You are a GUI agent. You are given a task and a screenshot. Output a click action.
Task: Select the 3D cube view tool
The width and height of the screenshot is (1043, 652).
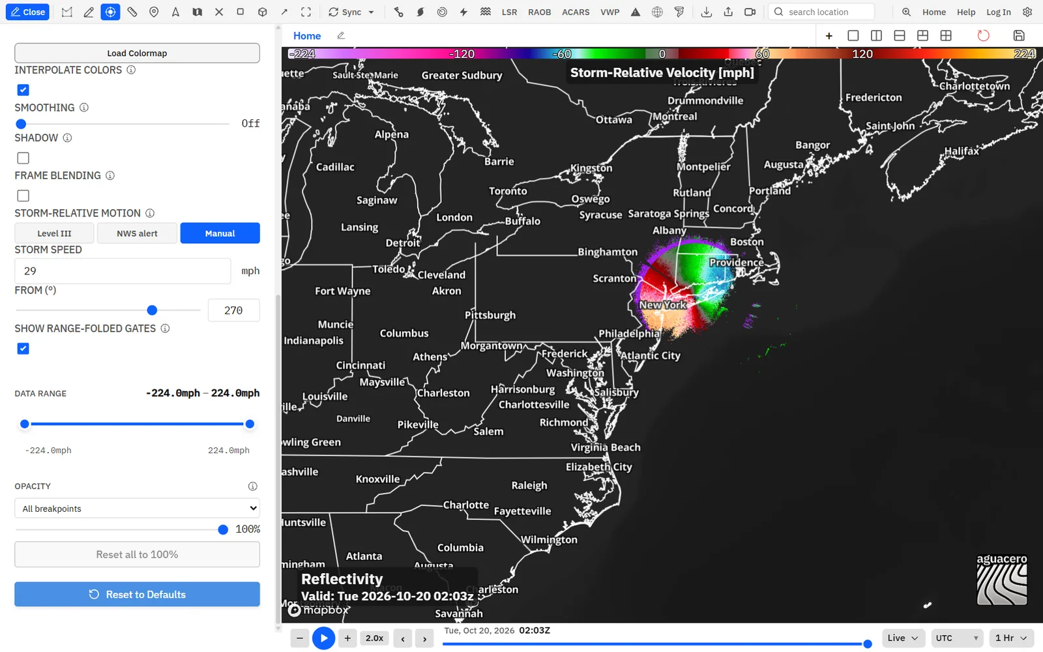(x=262, y=12)
